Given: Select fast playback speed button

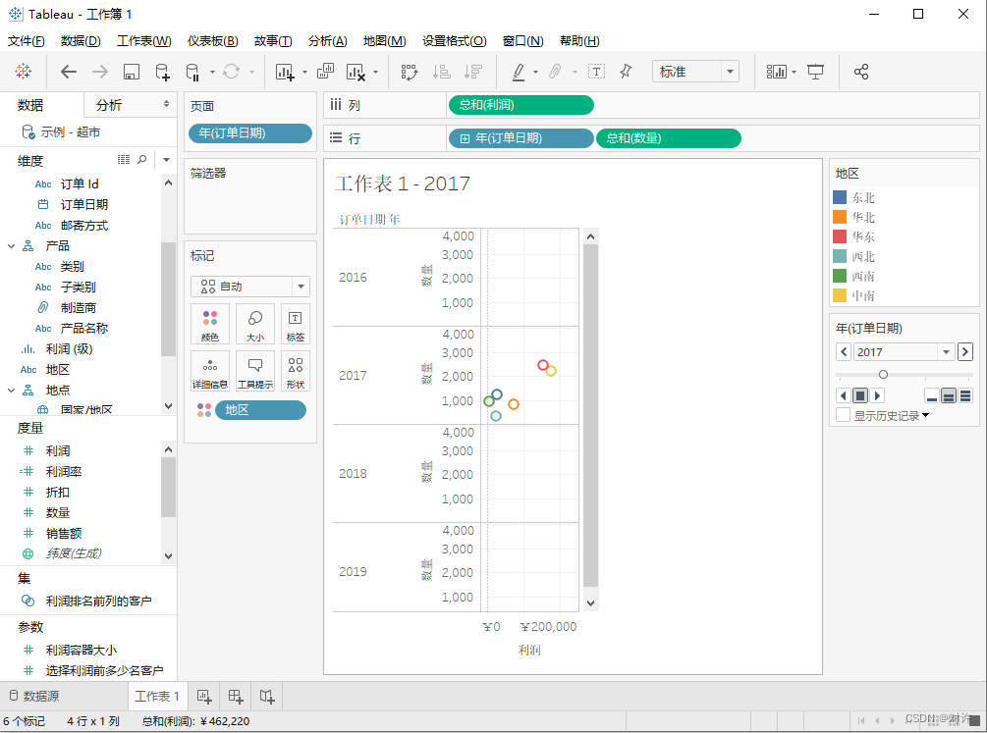Looking at the screenshot, I should click(965, 395).
